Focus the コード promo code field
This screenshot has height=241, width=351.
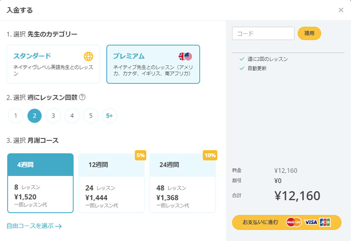pos(263,33)
